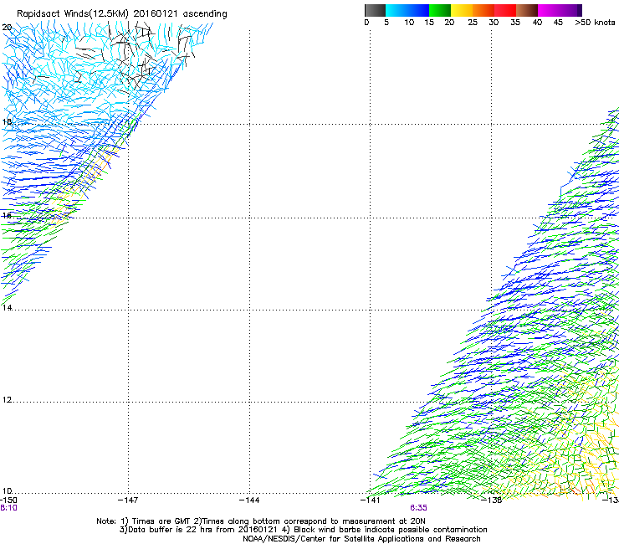Click the orange 25-30 knots legend segment
The image size is (619, 544).
point(483,10)
